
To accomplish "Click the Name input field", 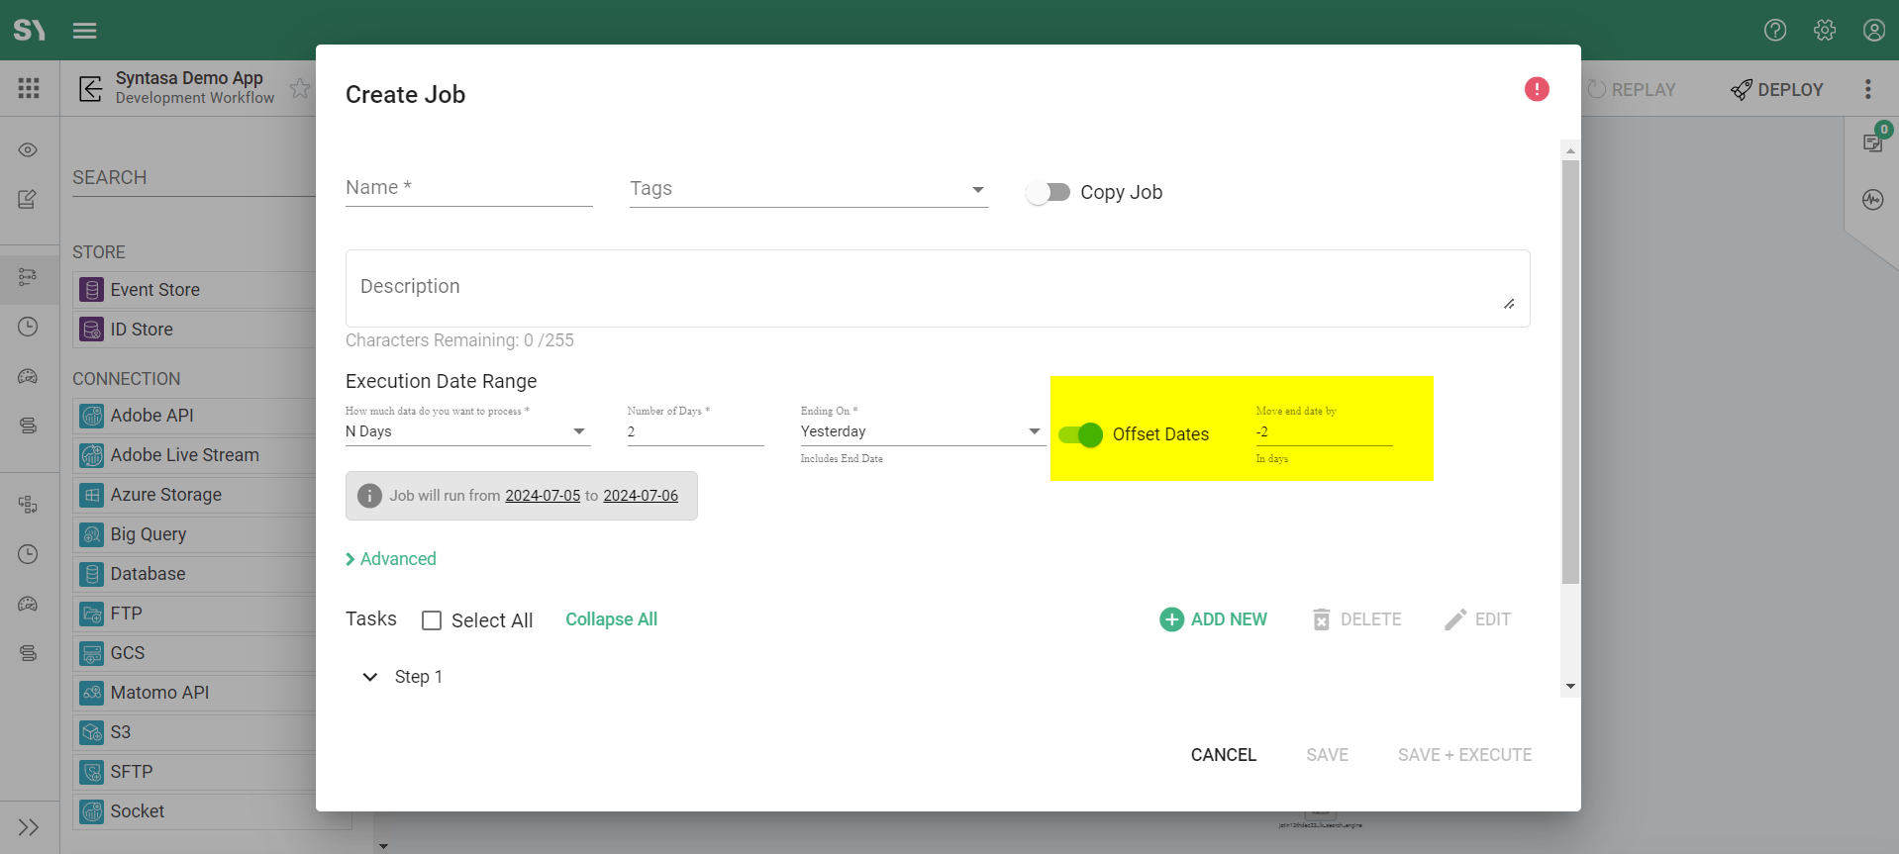I will pyautogui.click(x=468, y=188).
